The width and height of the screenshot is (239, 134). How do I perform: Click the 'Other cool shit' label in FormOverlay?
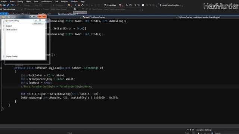point(11,30)
